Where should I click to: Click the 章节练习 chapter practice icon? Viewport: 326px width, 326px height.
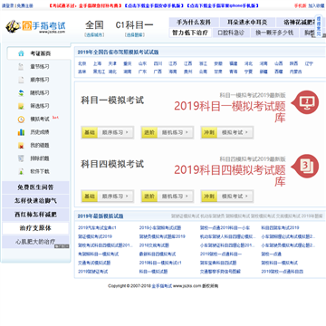click(21, 67)
